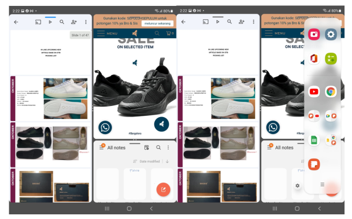Open Meet and Notes app pair
This screenshot has width=352, height=219.
pyautogui.click(x=331, y=116)
